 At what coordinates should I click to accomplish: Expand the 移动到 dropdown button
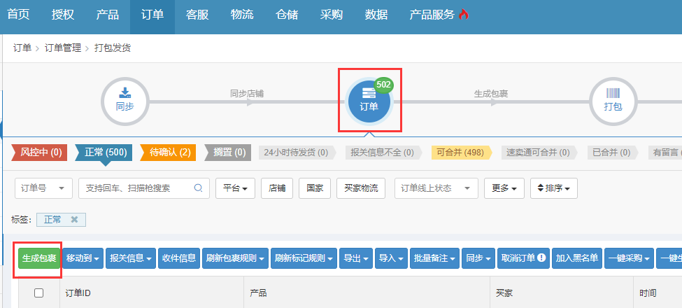[83, 258]
